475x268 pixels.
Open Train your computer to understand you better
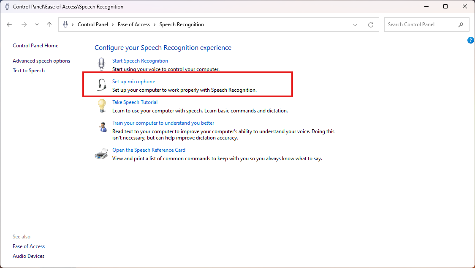(163, 123)
